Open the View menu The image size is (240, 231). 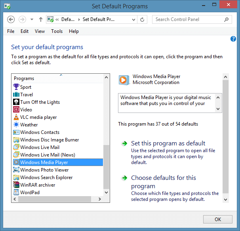[40, 31]
